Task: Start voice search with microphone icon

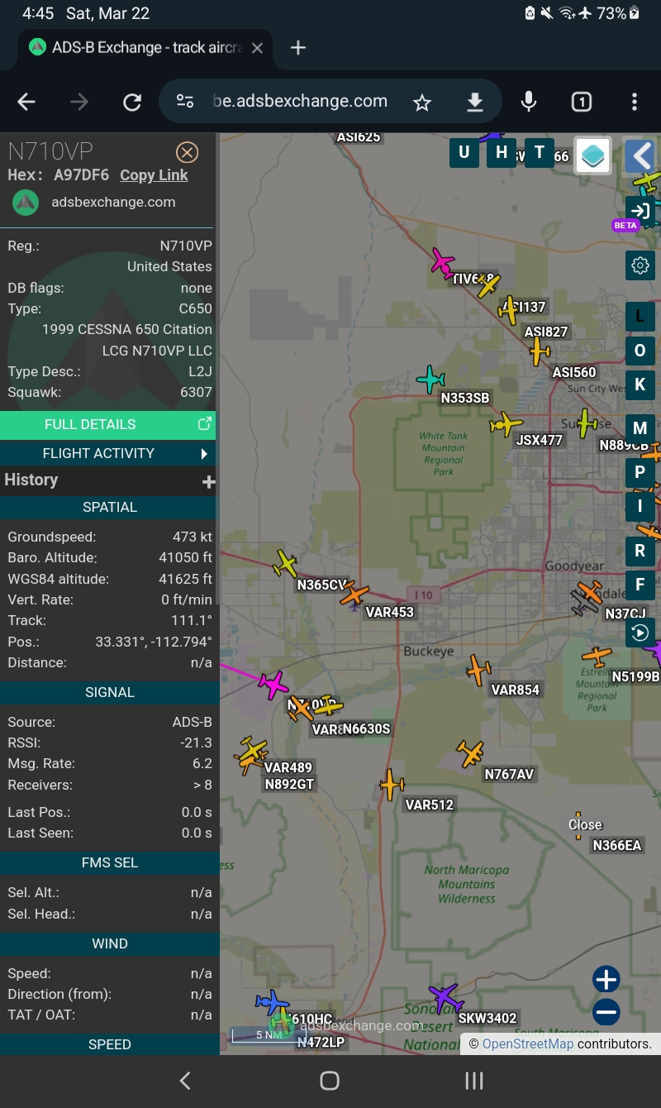Action: click(x=529, y=102)
